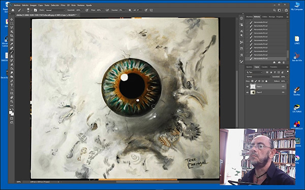Click the Home icon in options bar

(x=13, y=10)
